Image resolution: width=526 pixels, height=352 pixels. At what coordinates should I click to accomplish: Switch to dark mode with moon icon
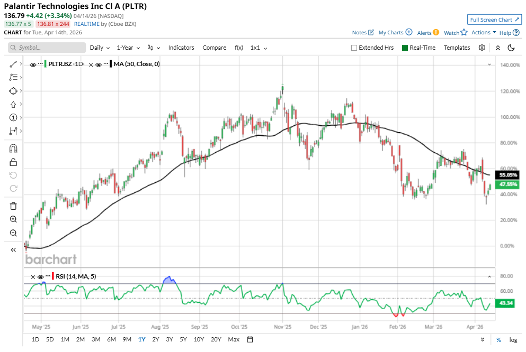[x=511, y=48]
